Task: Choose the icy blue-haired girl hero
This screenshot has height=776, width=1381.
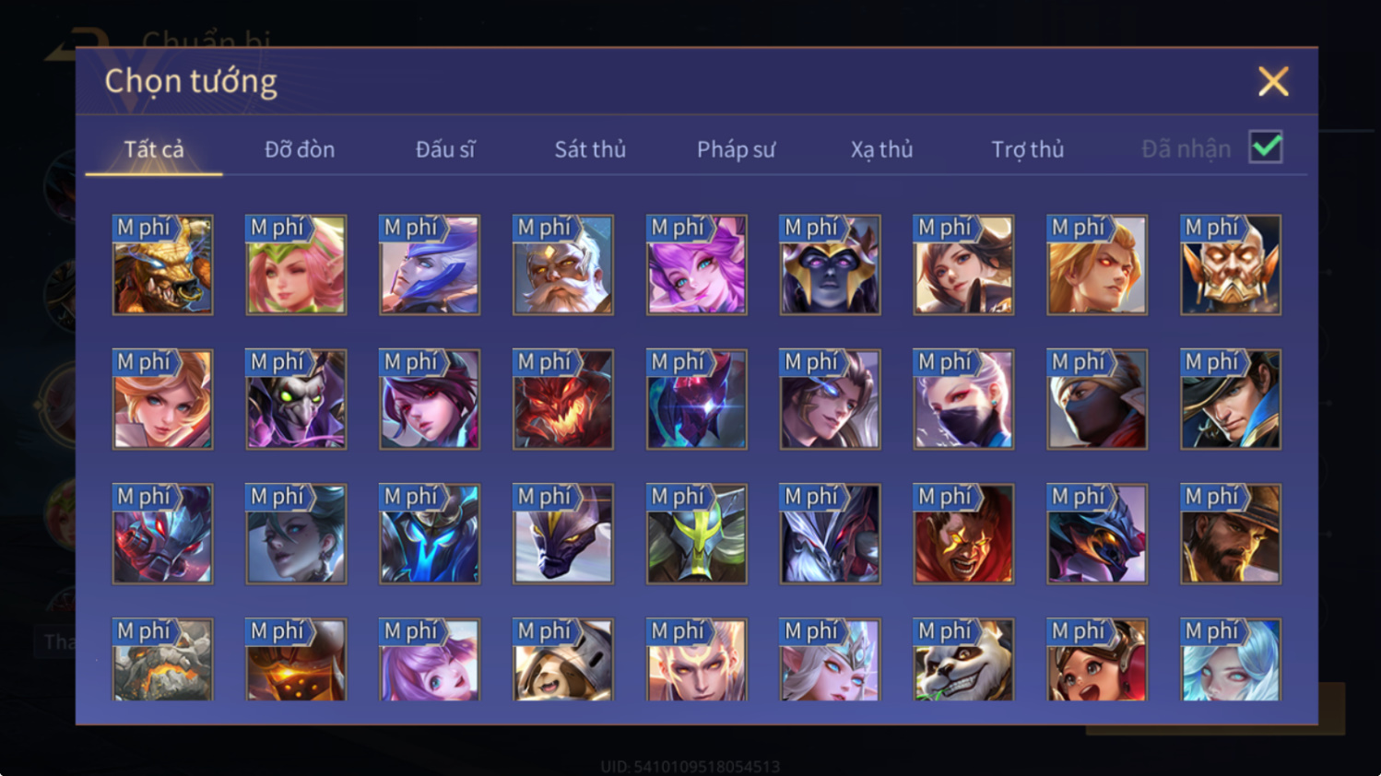Action: point(1231,660)
